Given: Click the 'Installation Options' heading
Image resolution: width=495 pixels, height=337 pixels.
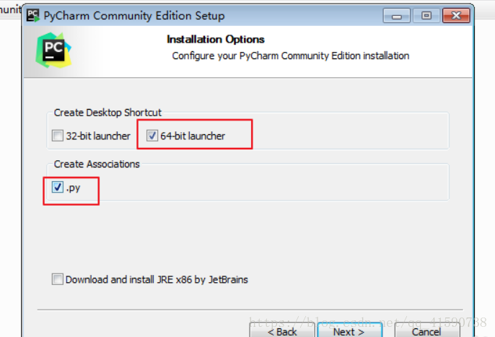Looking at the screenshot, I should coord(216,39).
